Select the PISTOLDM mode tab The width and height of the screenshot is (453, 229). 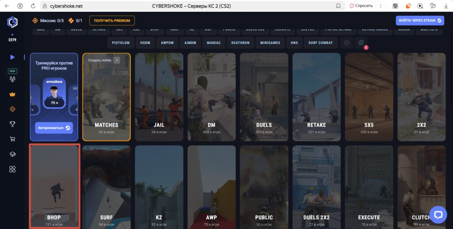coord(121,43)
